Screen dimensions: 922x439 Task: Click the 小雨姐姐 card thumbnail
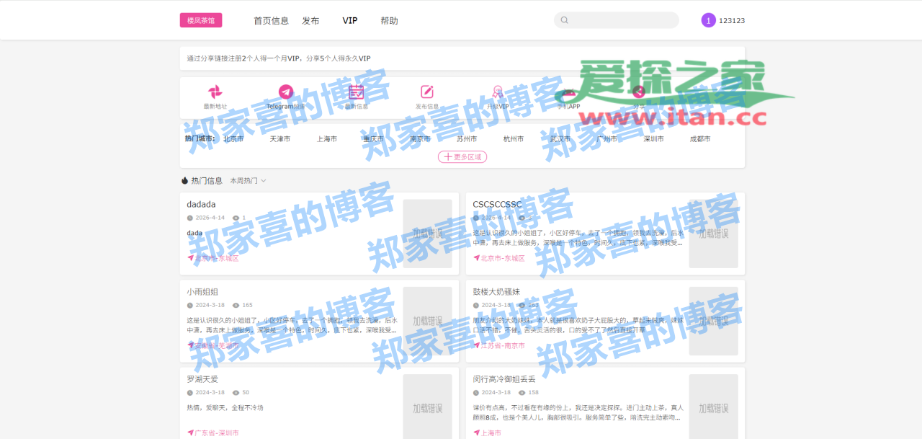click(x=428, y=321)
